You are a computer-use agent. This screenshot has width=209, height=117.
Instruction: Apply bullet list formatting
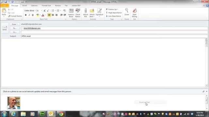(53, 11)
